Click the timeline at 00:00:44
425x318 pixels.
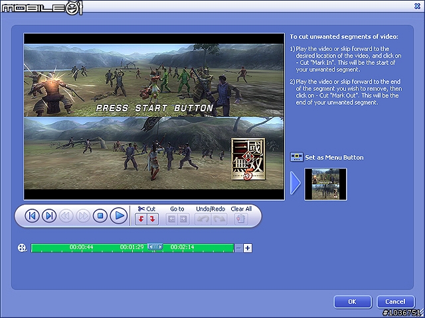(x=81, y=247)
